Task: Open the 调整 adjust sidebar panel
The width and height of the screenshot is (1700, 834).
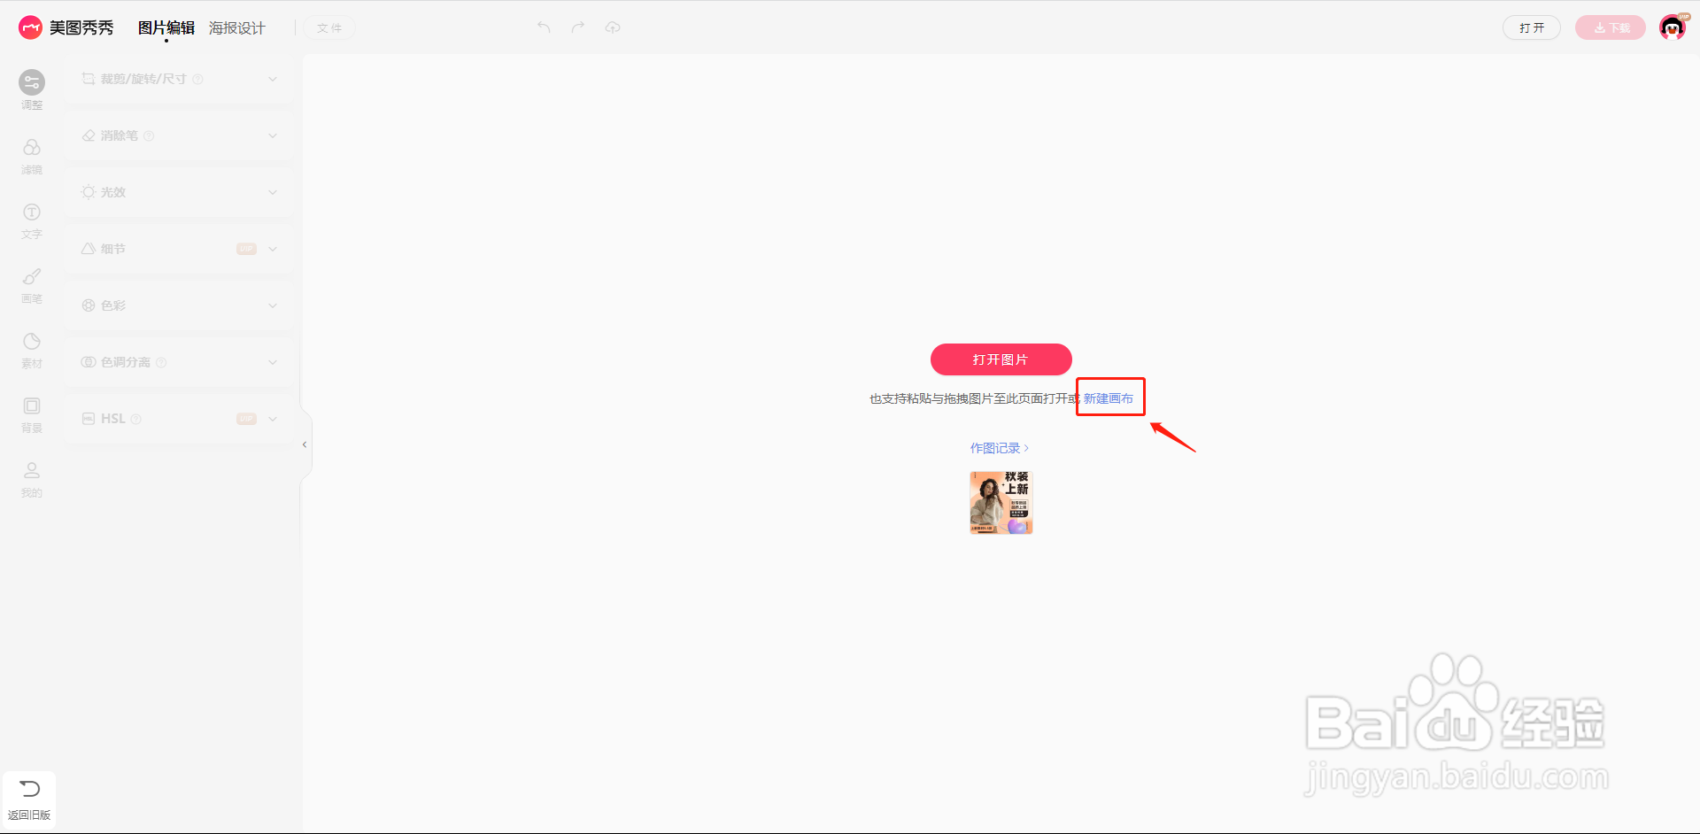Action: 32,89
